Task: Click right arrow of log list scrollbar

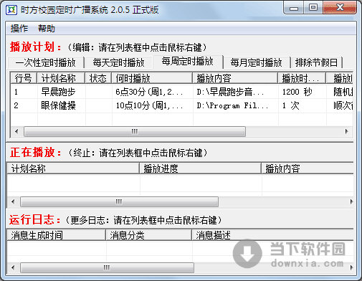Action: click(x=351, y=267)
